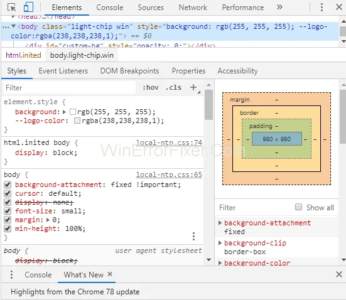Activate the inspect element picker icon

[x=11, y=8]
